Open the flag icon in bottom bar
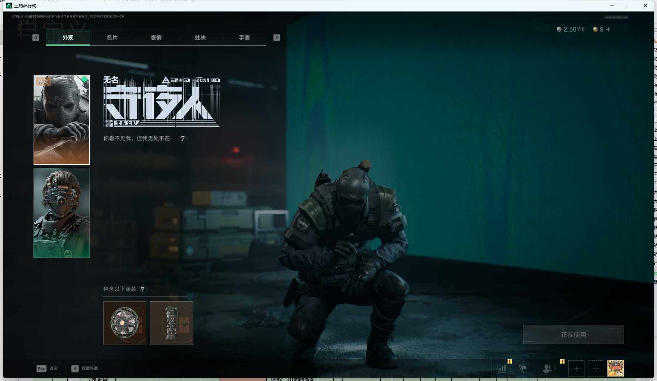The height and width of the screenshot is (381, 657). (523, 368)
